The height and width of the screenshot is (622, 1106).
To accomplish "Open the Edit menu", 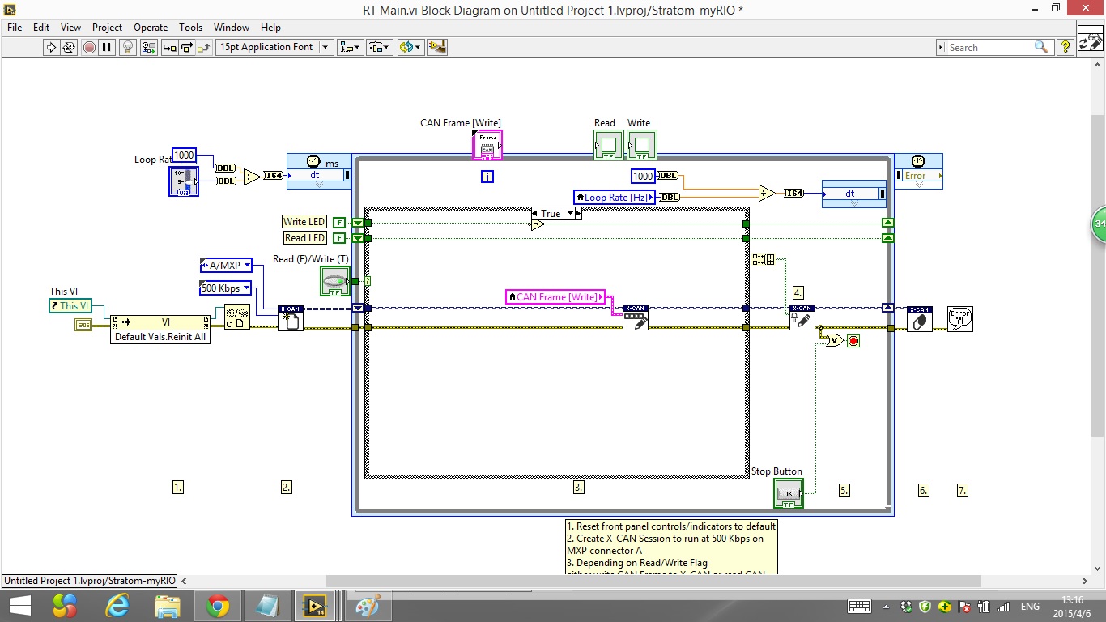I will click(41, 27).
